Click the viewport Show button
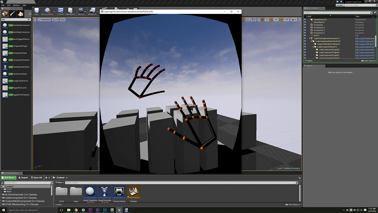Screen dimensions: 378x213 point(62,20)
